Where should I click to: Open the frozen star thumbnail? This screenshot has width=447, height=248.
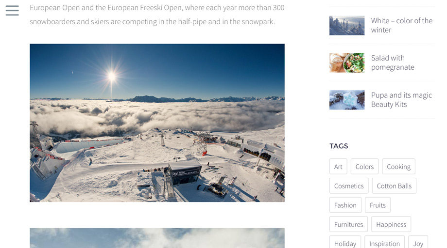click(346, 100)
